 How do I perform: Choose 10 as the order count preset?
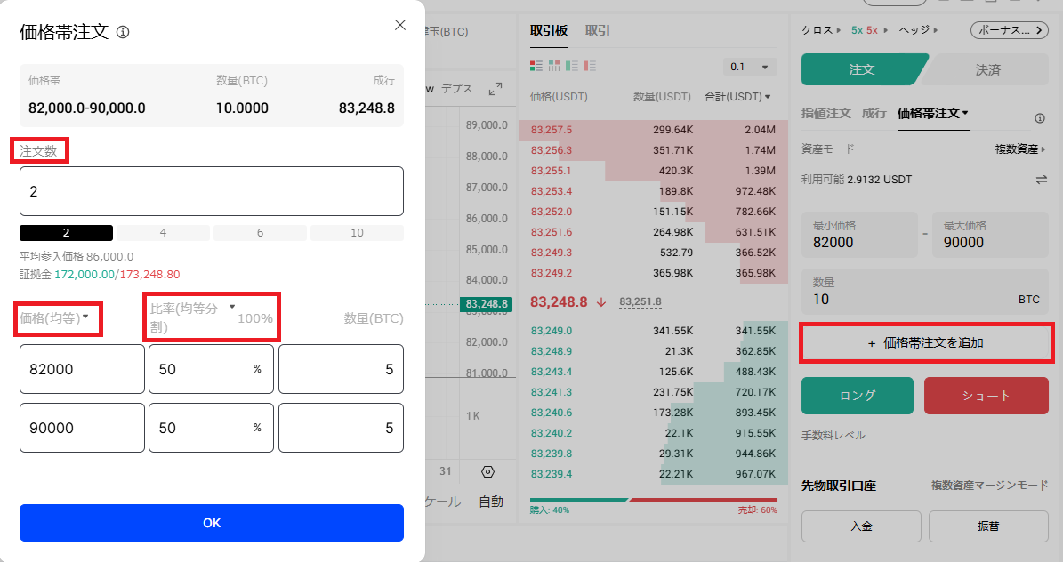click(x=357, y=233)
